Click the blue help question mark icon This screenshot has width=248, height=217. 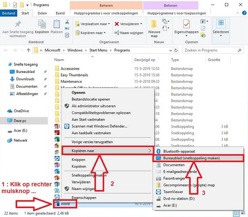(244, 13)
